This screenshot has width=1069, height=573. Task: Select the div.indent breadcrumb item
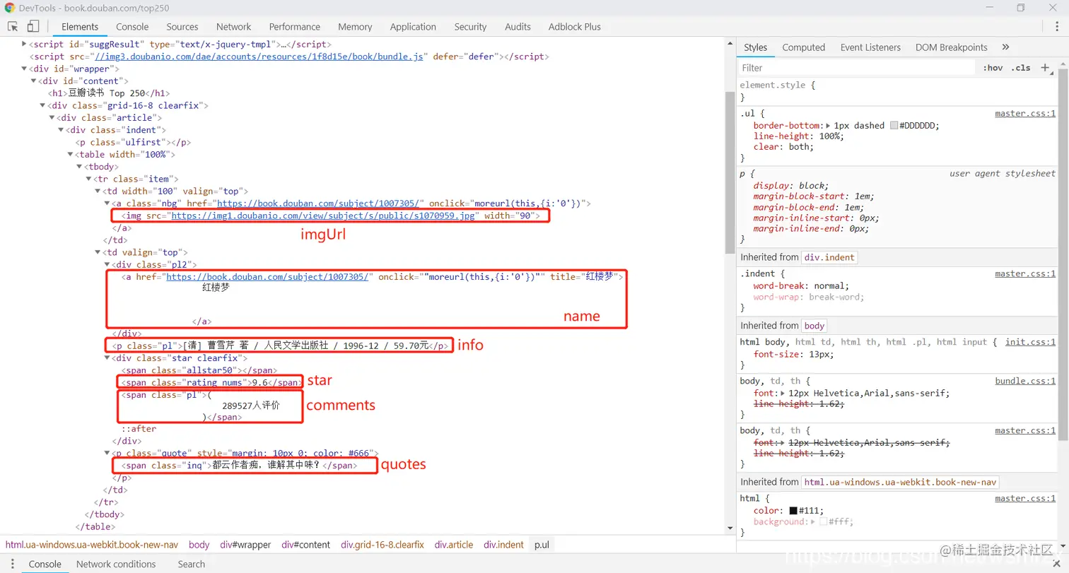[504, 545]
